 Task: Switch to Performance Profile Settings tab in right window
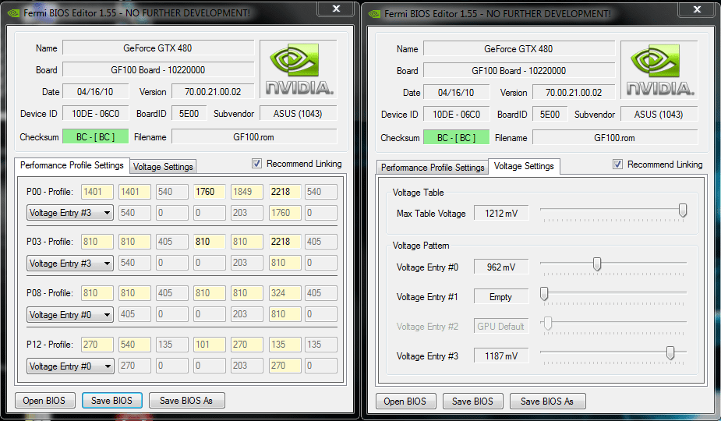[433, 168]
